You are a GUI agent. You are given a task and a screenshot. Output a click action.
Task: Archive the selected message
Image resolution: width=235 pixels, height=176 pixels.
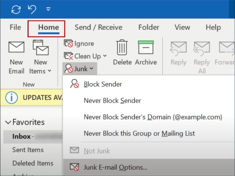[x=146, y=52]
